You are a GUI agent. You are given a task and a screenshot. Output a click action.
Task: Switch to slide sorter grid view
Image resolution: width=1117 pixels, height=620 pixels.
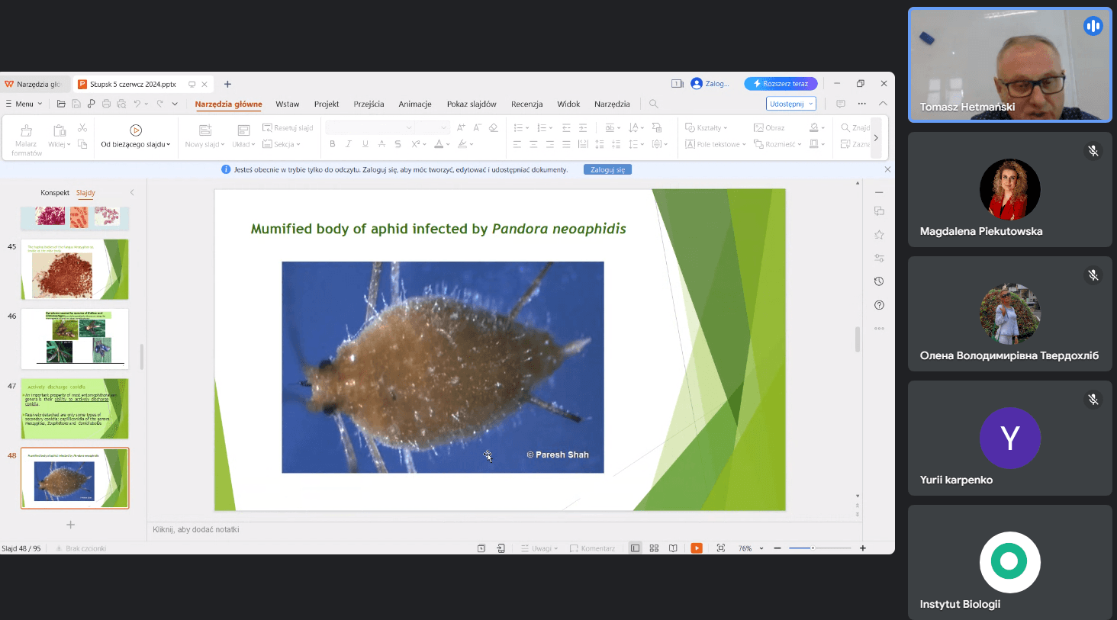coord(654,548)
